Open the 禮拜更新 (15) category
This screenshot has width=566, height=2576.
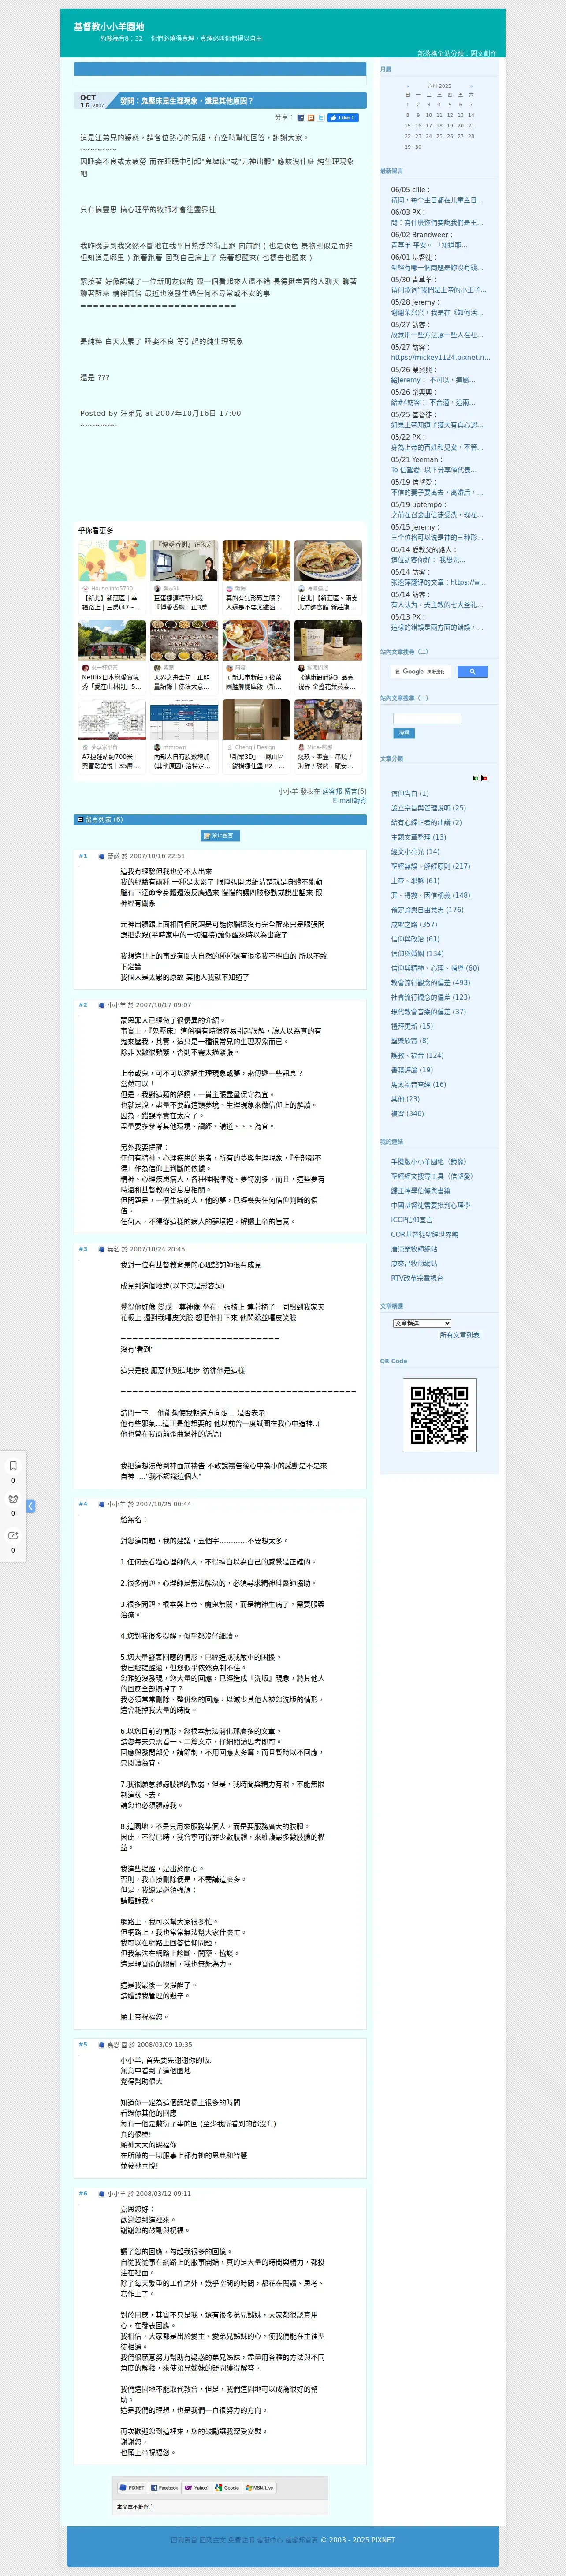coord(412,1026)
